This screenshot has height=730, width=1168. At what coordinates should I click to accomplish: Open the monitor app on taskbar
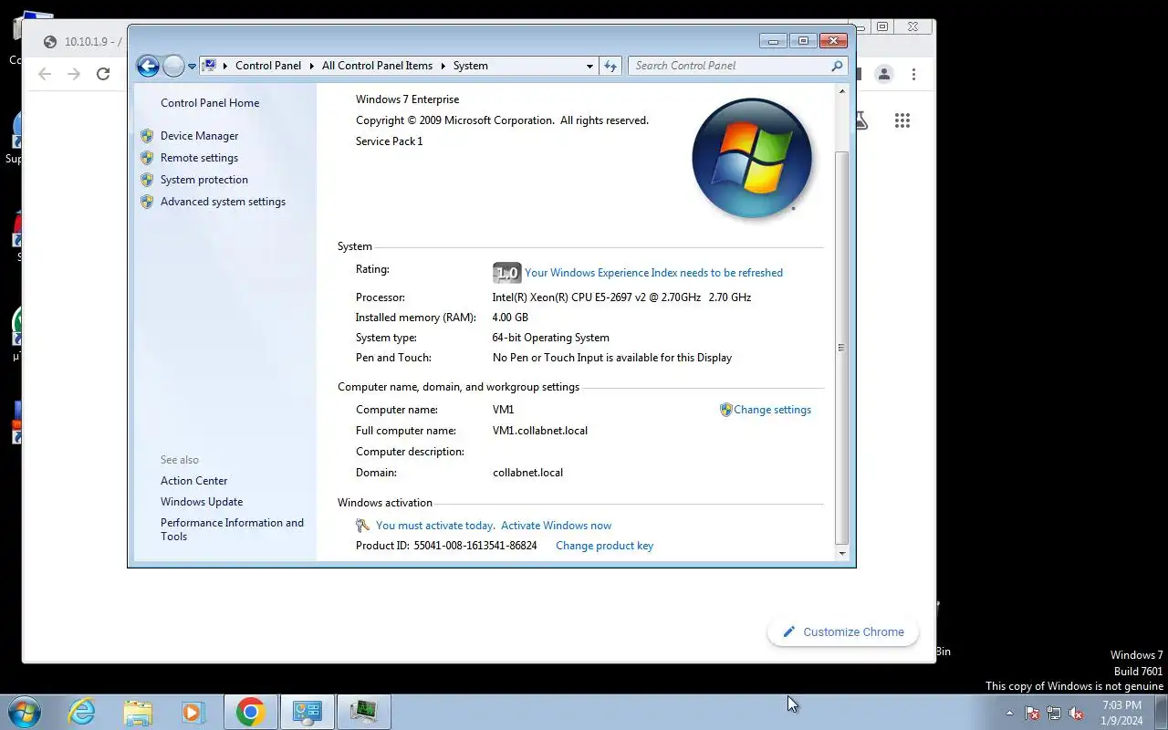pos(363,712)
